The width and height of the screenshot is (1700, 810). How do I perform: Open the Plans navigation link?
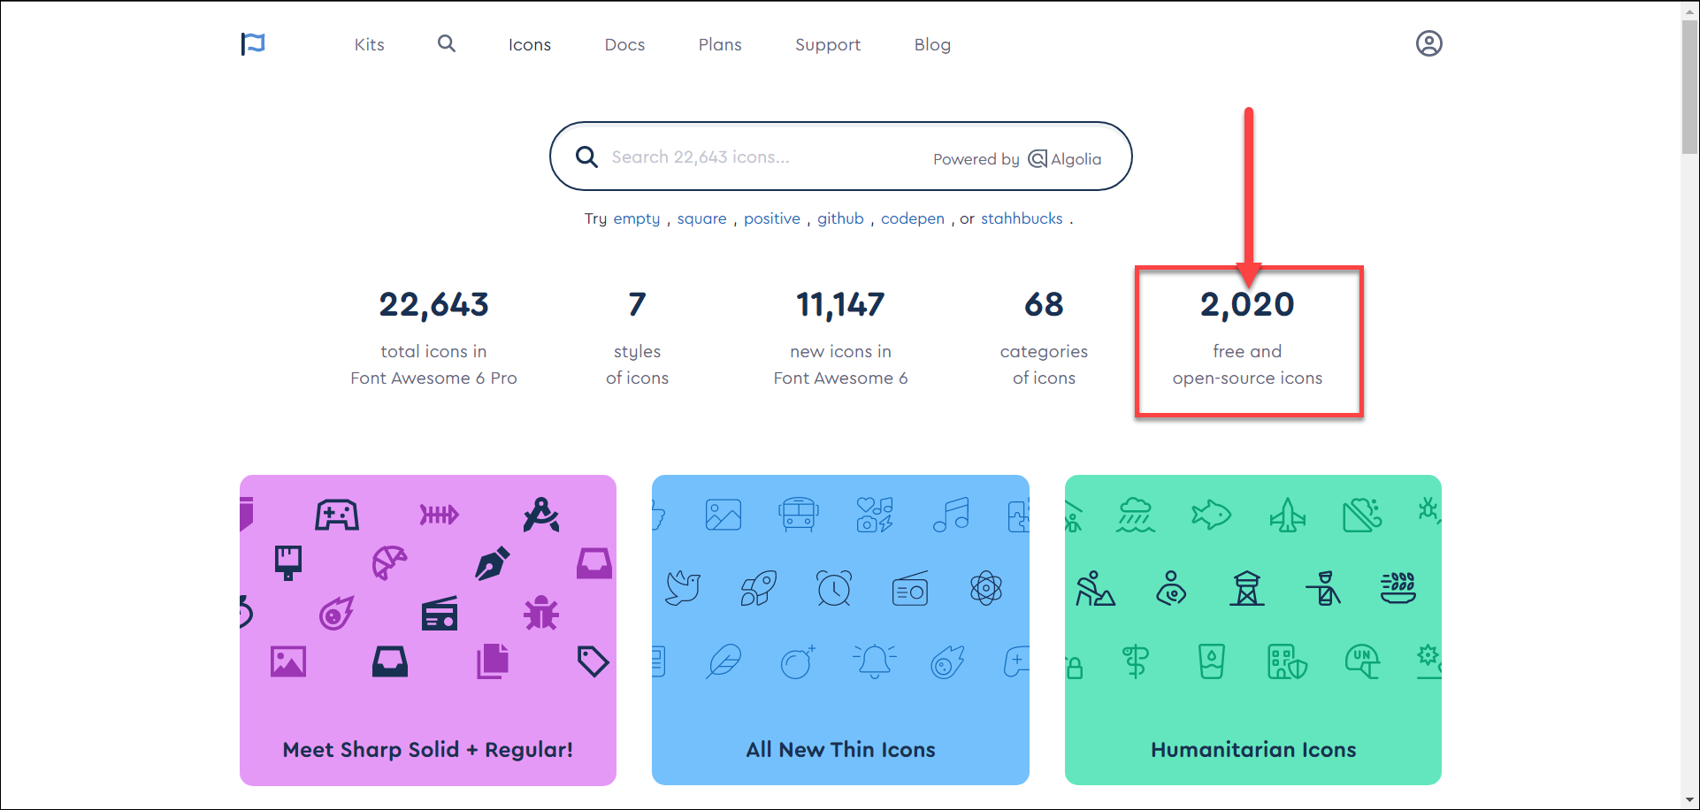[720, 45]
